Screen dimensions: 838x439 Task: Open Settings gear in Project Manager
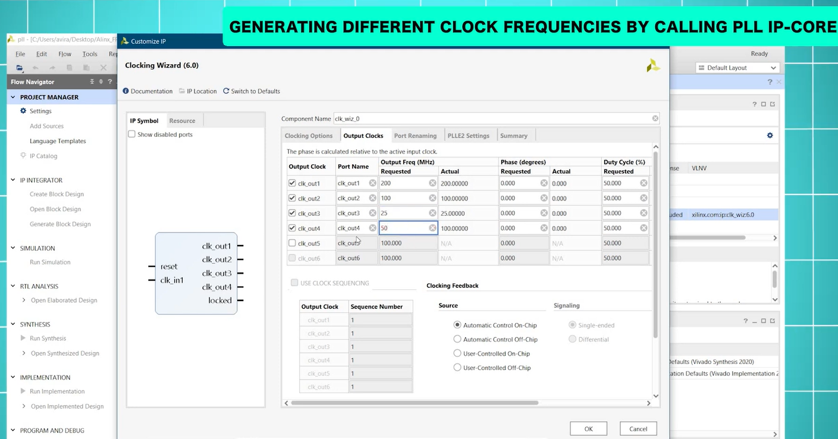[x=24, y=111]
